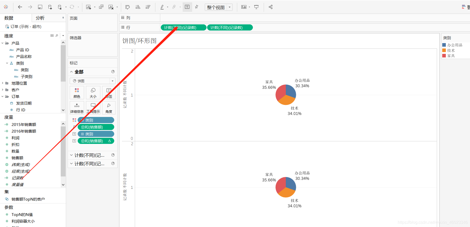The image size is (470, 227).
Task: Save the workbook
Action: click(40, 7)
